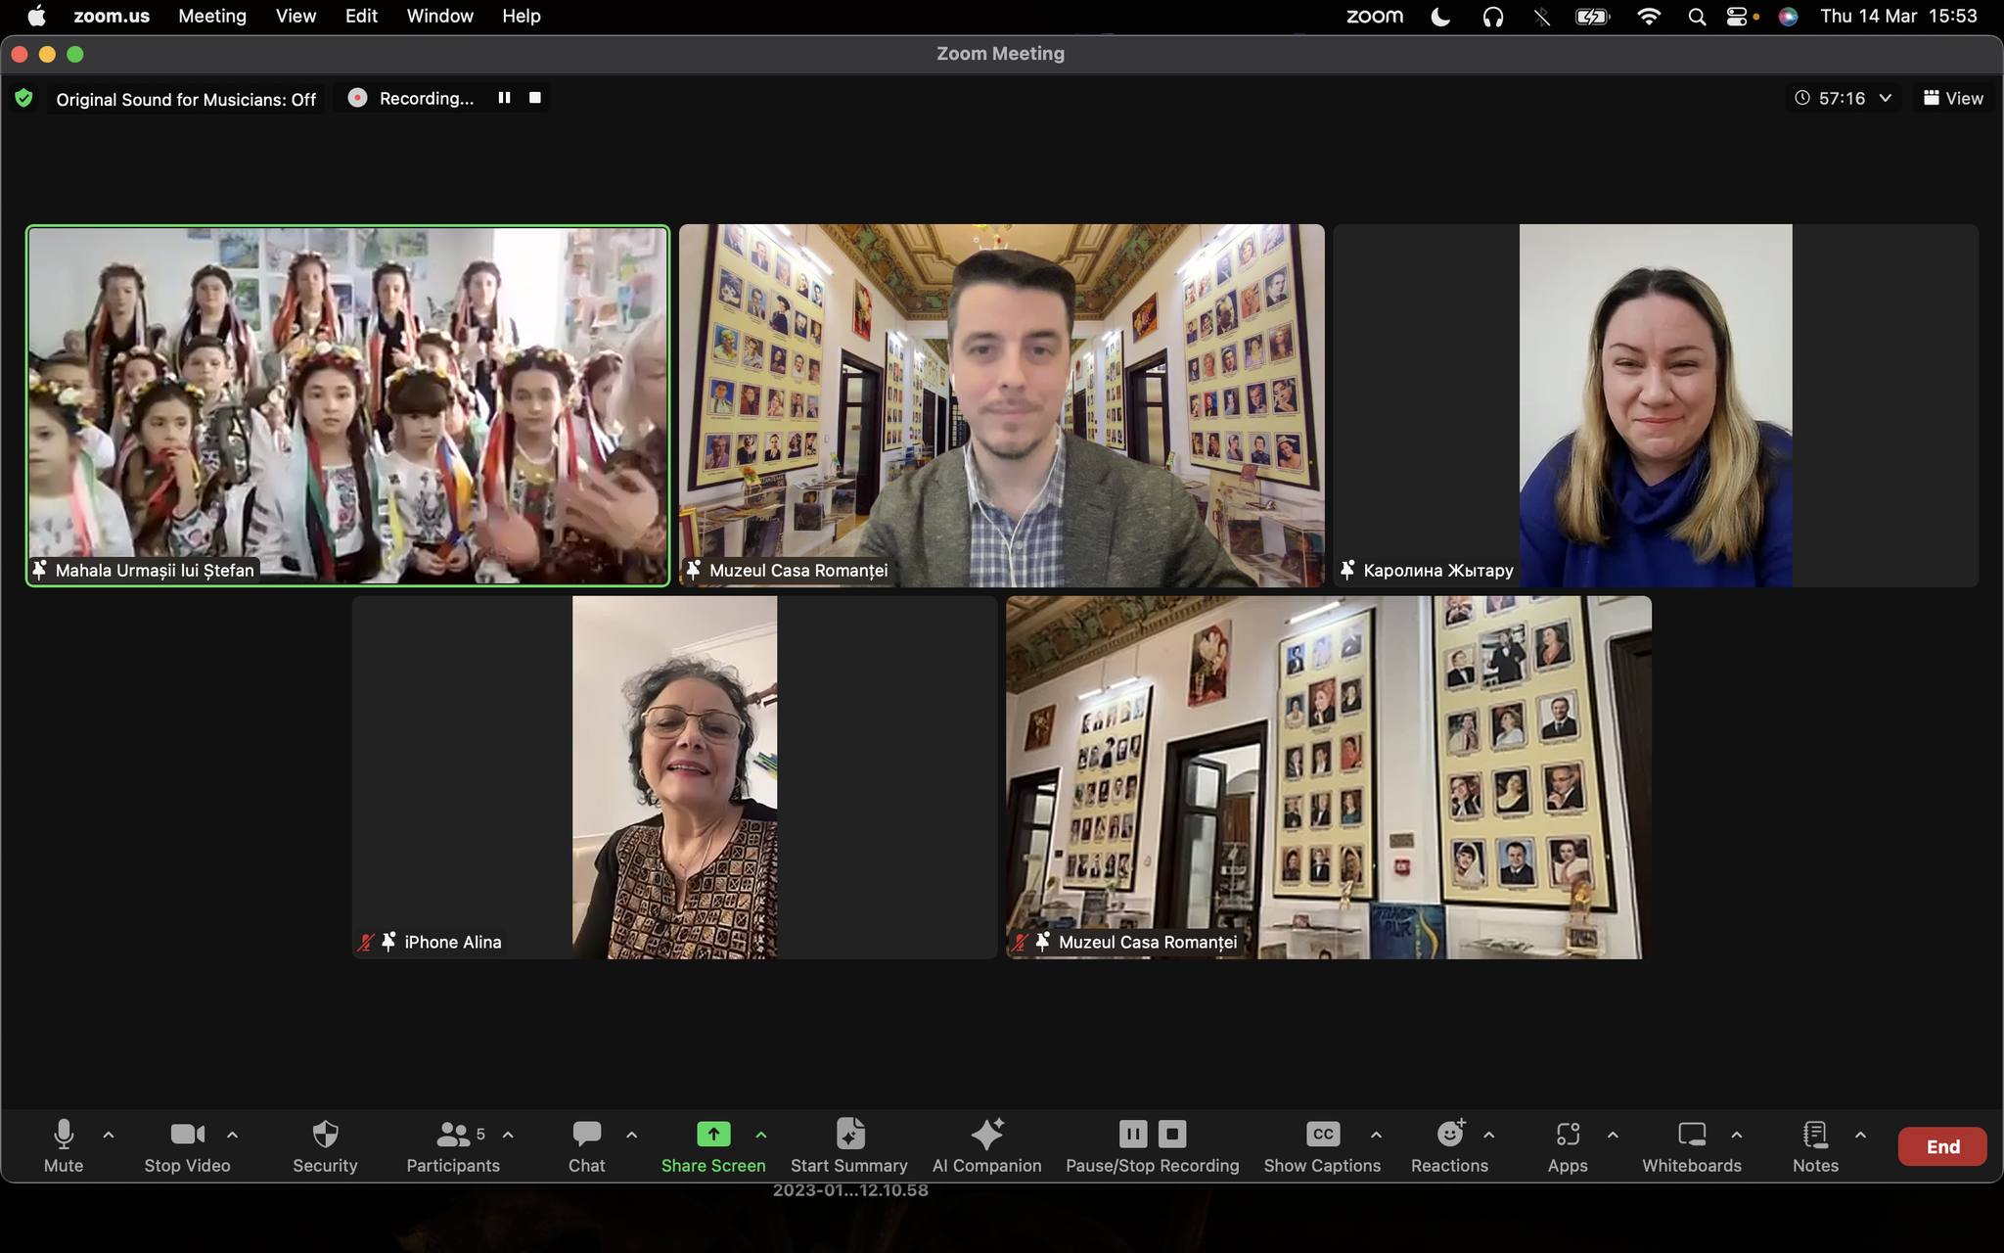Open the Security shield icon

click(325, 1135)
